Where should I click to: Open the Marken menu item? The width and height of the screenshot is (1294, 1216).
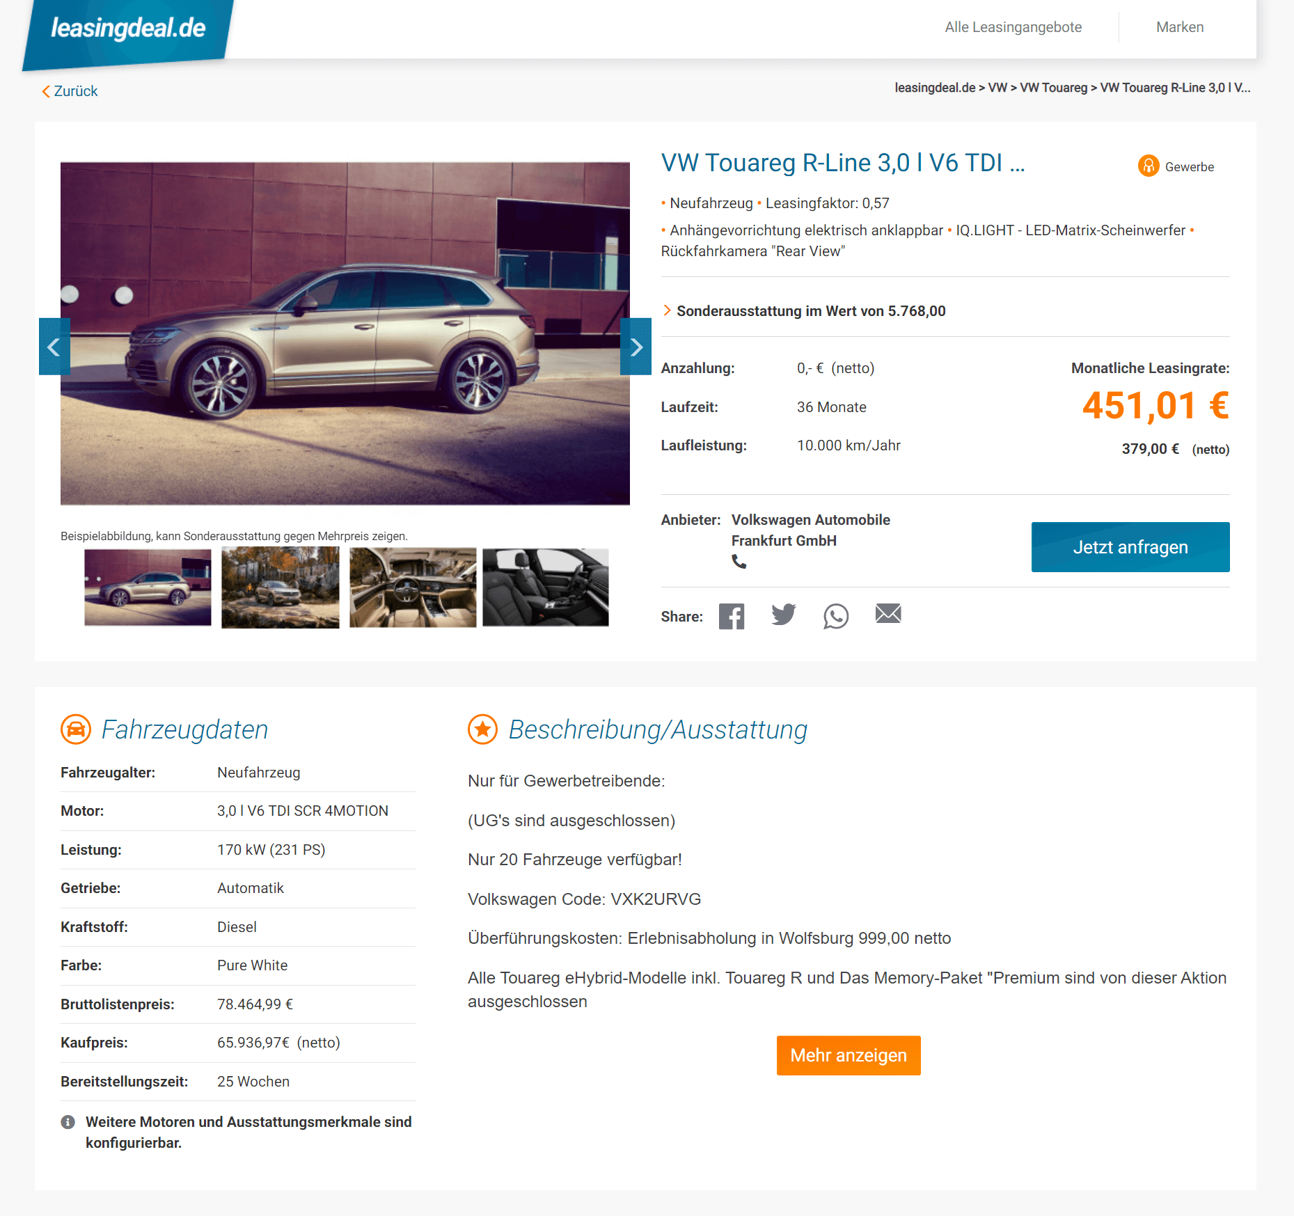coord(1180,27)
